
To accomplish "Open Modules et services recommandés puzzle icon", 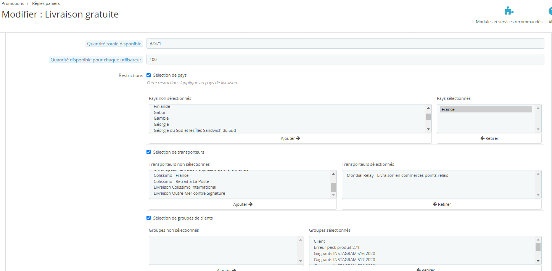I will click(x=509, y=11).
